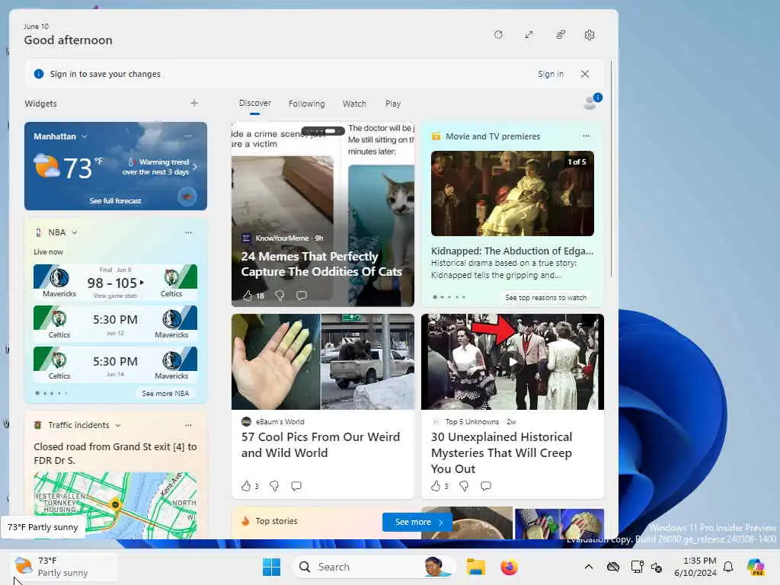
Task: Click Sign in on the banner
Action: pos(550,74)
